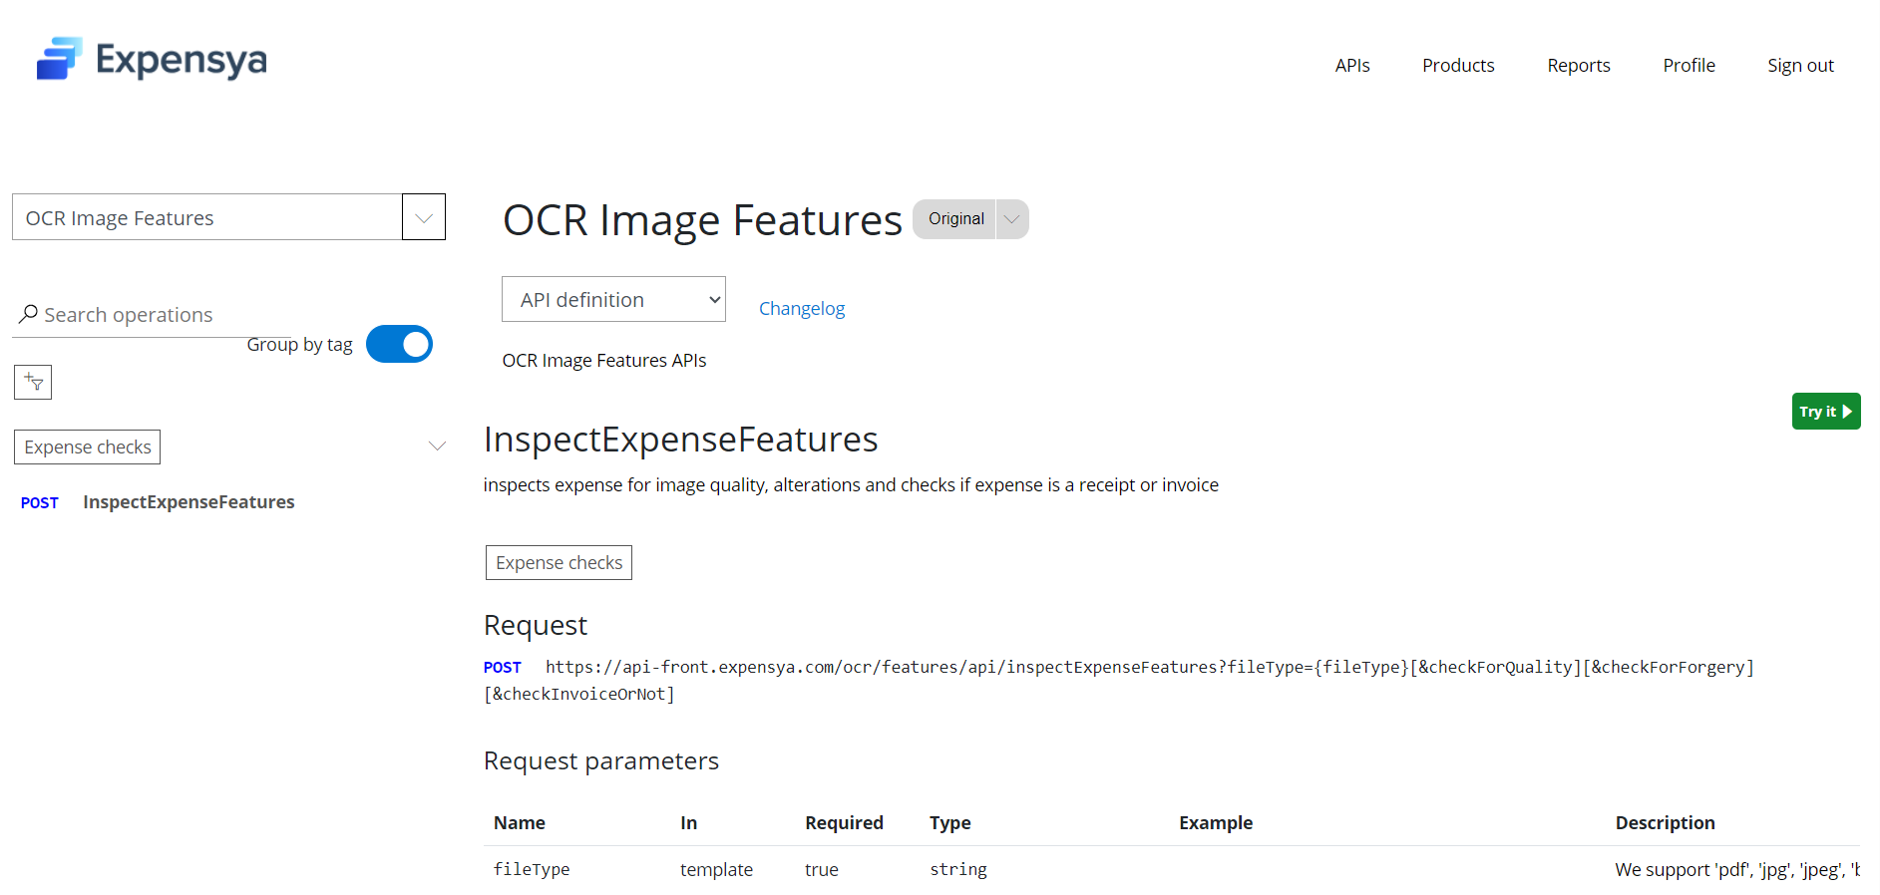This screenshot has width=1880, height=895.
Task: Click the Expense checks tag in sidebar
Action: (x=88, y=447)
